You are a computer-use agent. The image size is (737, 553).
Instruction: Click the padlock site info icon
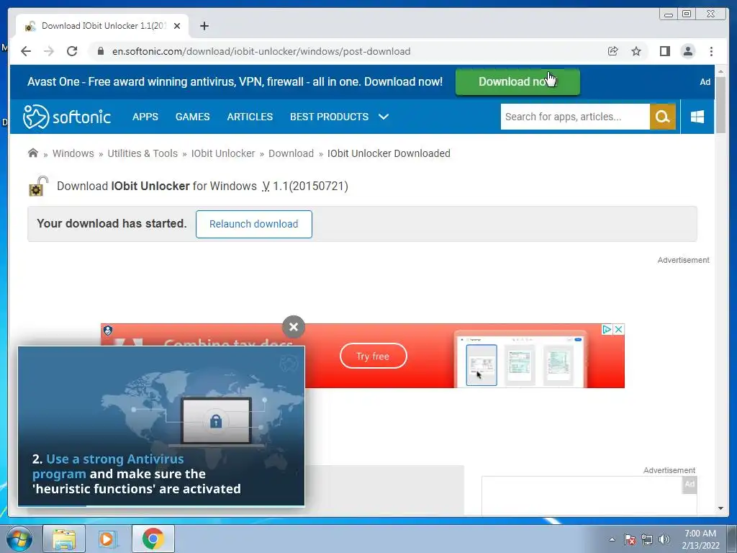coord(101,51)
